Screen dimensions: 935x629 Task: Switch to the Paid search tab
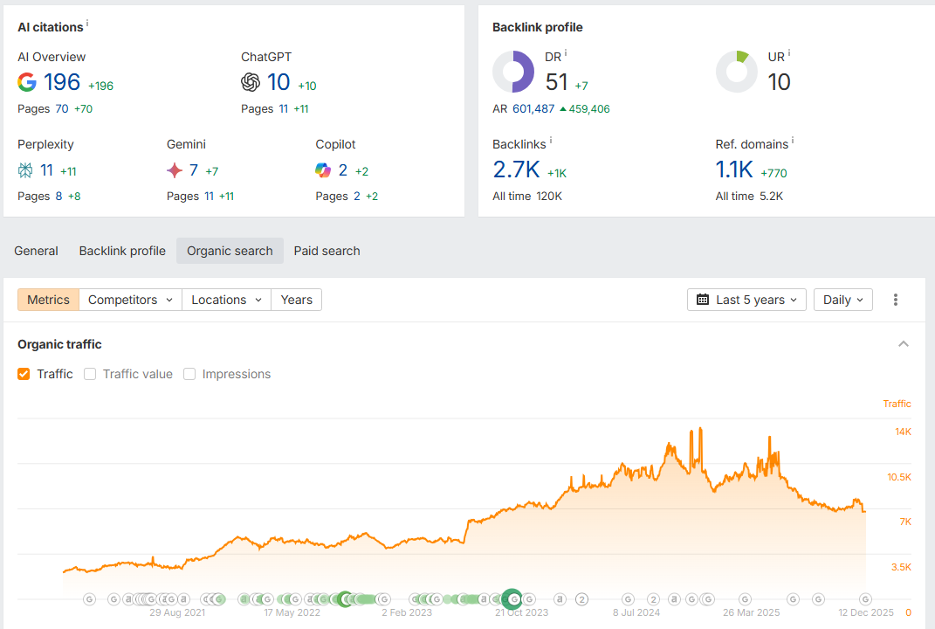pos(327,251)
